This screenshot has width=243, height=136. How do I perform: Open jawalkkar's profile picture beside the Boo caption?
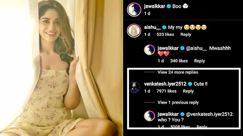[x=134, y=9]
